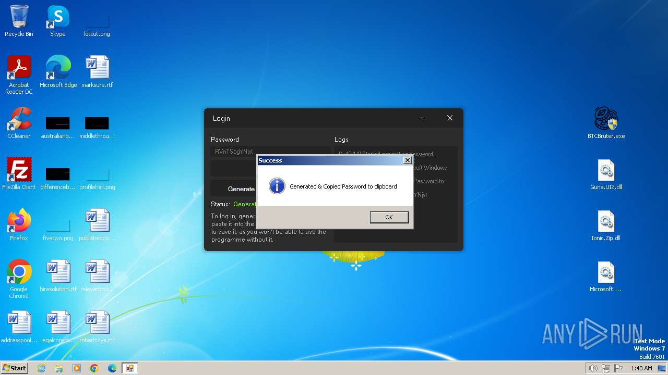Click the blue information icon in Success dialog
Image resolution: width=668 pixels, height=375 pixels.
tap(277, 186)
